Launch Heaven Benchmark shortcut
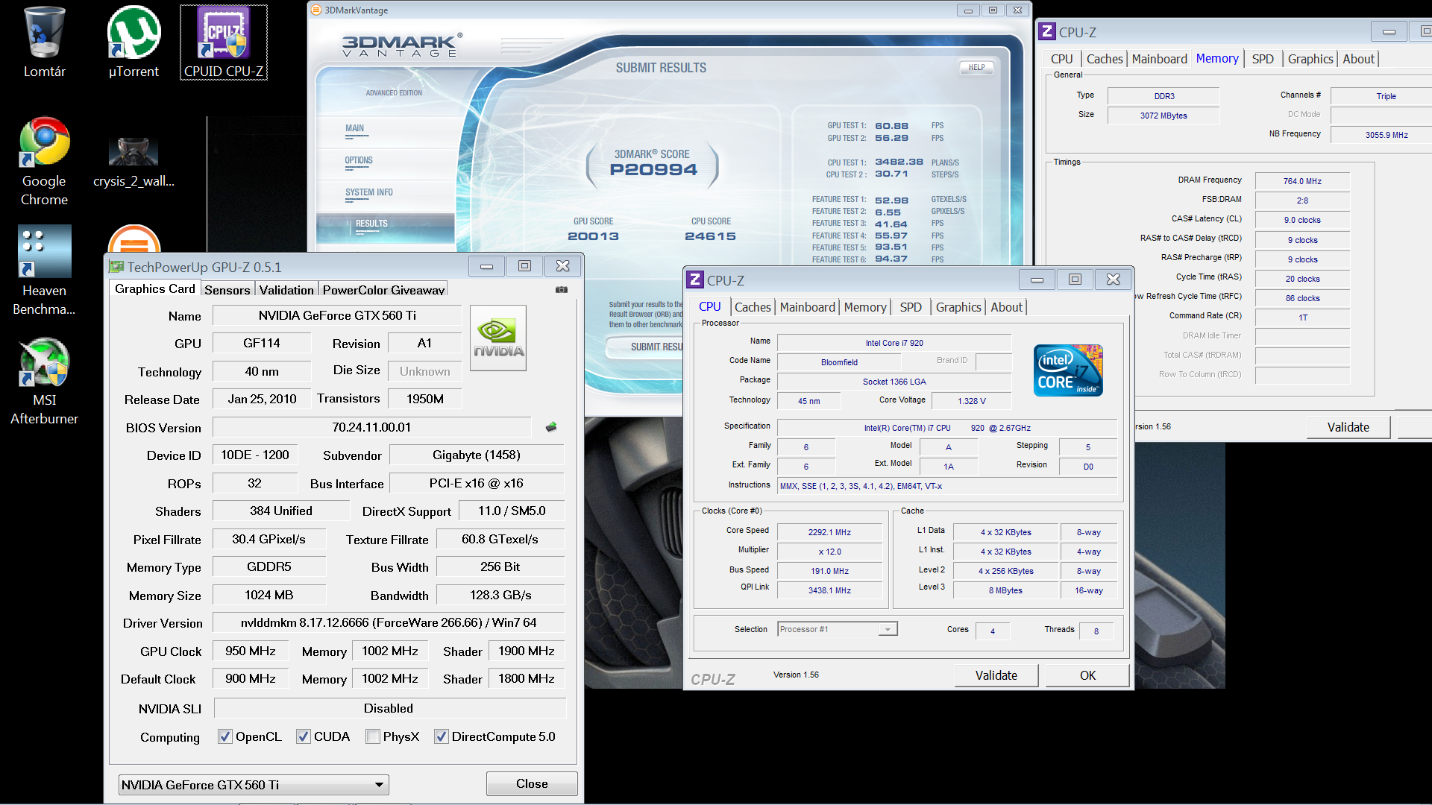Screen dimensions: 1432x805 tap(45, 271)
